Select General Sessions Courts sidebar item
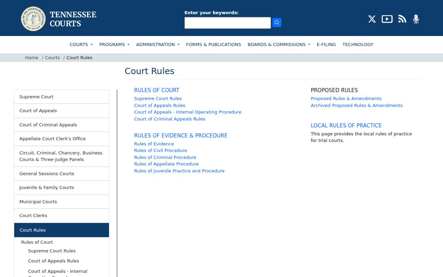Viewport: 443px width, 277px height. (x=62, y=174)
